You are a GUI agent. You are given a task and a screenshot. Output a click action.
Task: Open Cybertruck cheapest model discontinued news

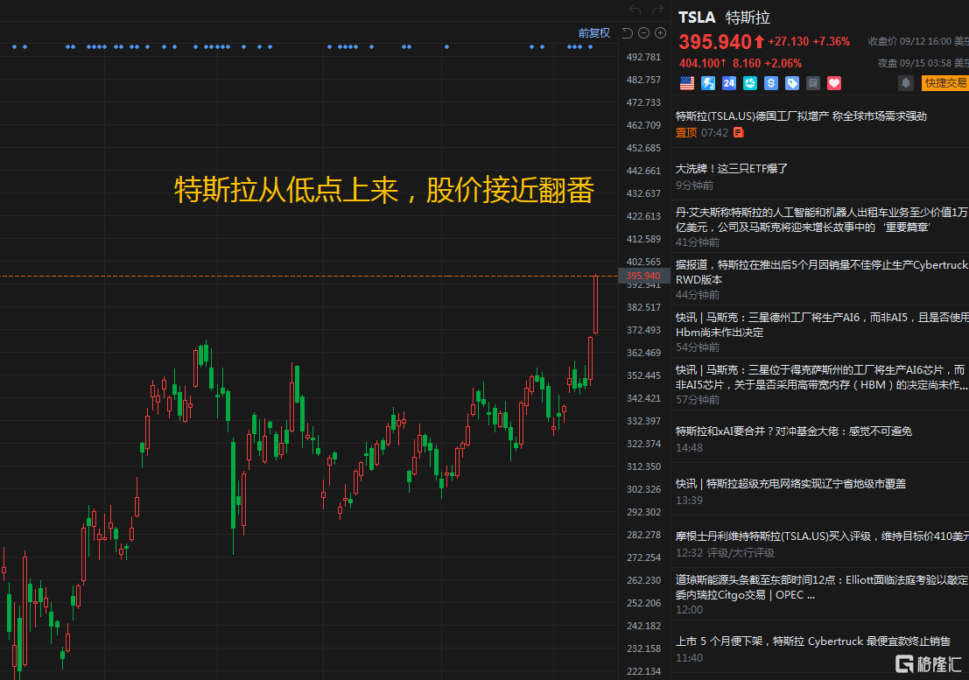coord(812,641)
